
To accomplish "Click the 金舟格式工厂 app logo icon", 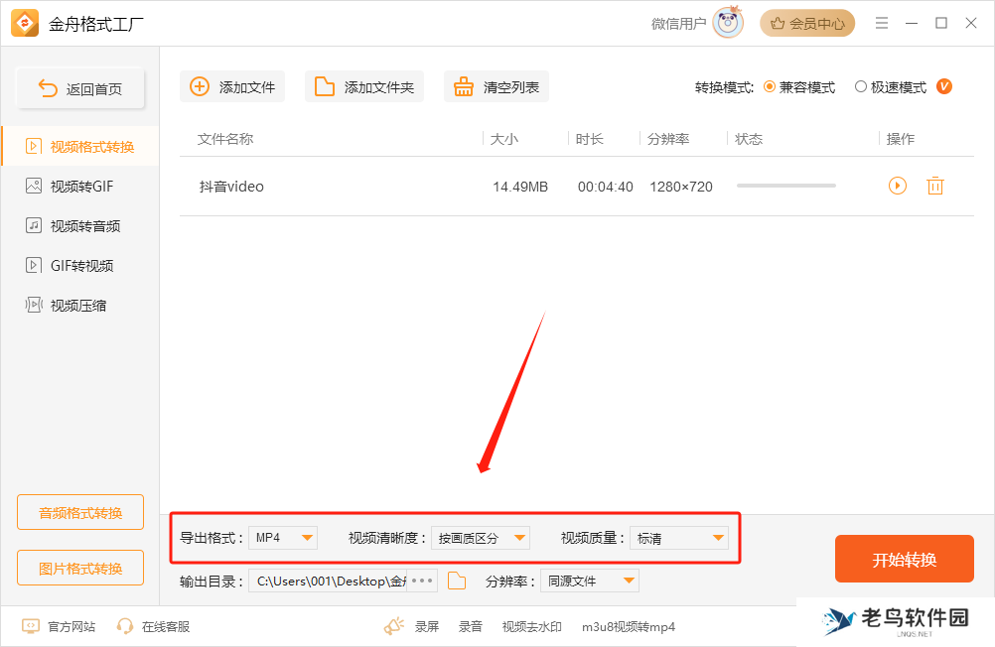I will click(x=25, y=24).
